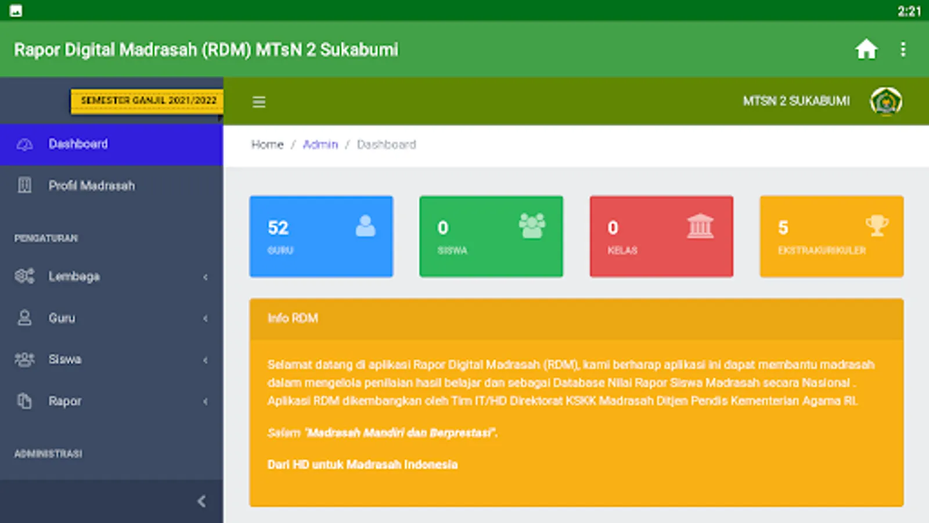
Task: Click the 'Madrasah Mandiri dan Berprestasi' slogan
Action: 401,433
